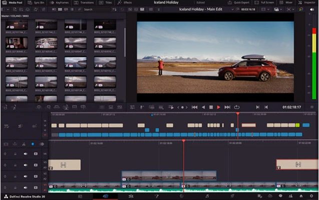This screenshot has height=200, width=319.
Task: Open the Inspector panel
Action: pos(307,2)
